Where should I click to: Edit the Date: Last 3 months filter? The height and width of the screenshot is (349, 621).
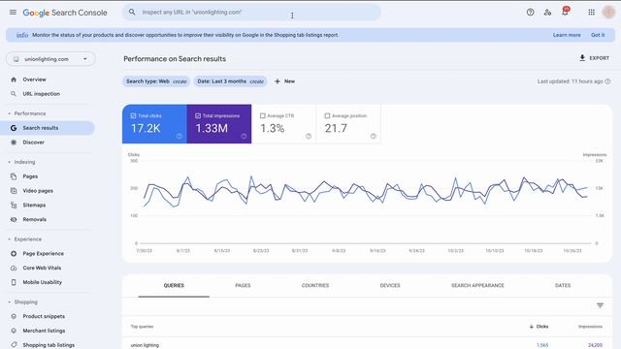tap(230, 81)
